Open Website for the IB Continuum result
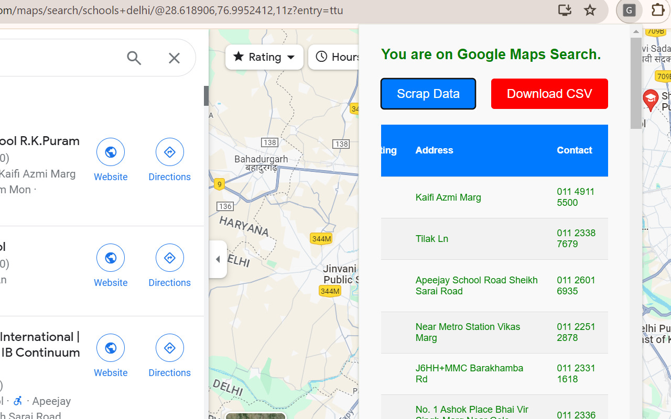Viewport: 671px width, 419px height. pos(111,356)
